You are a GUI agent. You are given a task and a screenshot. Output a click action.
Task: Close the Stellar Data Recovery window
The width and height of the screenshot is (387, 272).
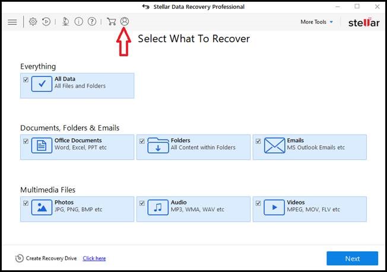coord(378,7)
